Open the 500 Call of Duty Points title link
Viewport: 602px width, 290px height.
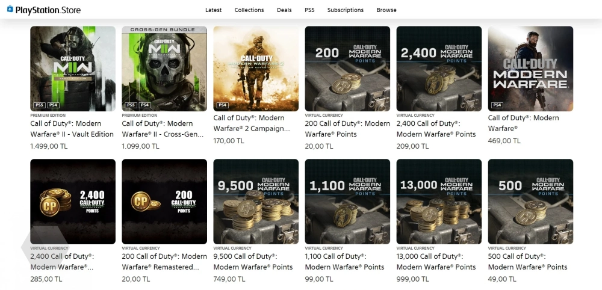tap(527, 262)
